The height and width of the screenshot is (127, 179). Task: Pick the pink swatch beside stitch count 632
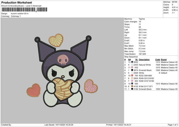[132, 67]
